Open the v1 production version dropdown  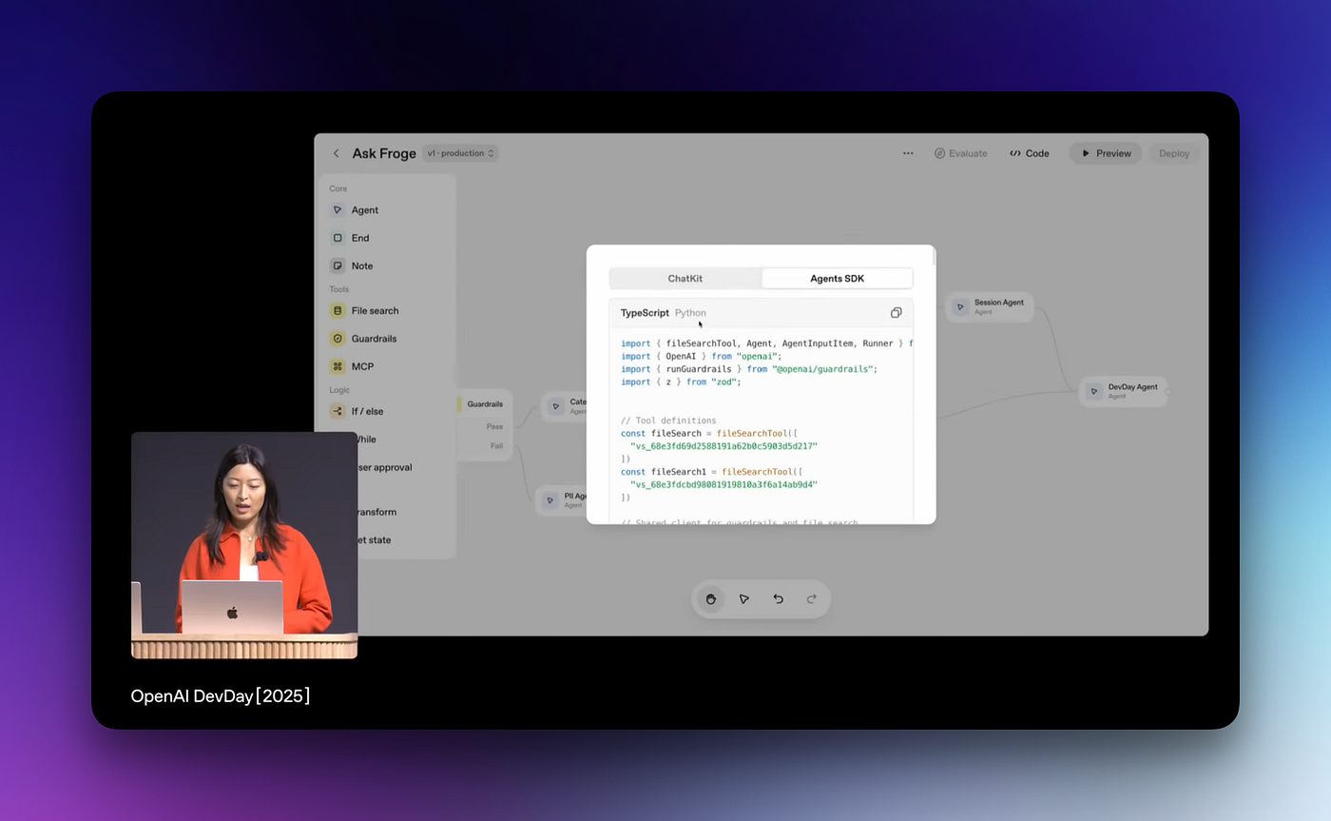pos(461,153)
